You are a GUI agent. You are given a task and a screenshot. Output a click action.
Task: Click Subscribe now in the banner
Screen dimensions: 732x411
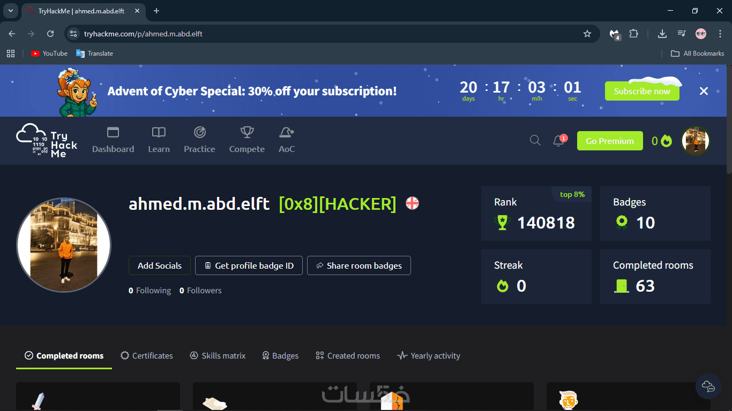pos(642,91)
